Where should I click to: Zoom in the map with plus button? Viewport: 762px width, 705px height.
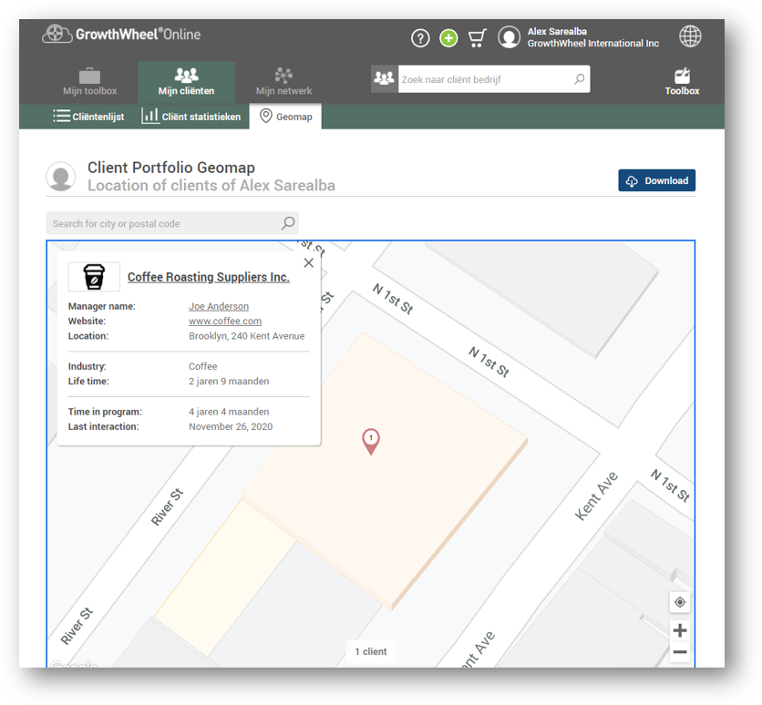coord(680,630)
